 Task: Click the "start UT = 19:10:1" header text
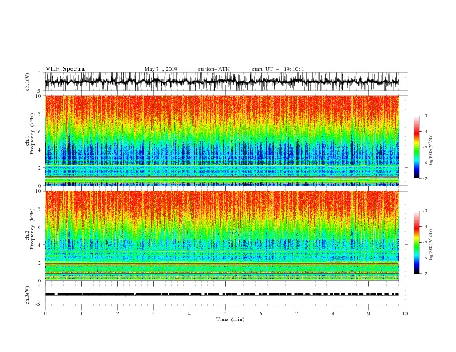tap(278, 69)
